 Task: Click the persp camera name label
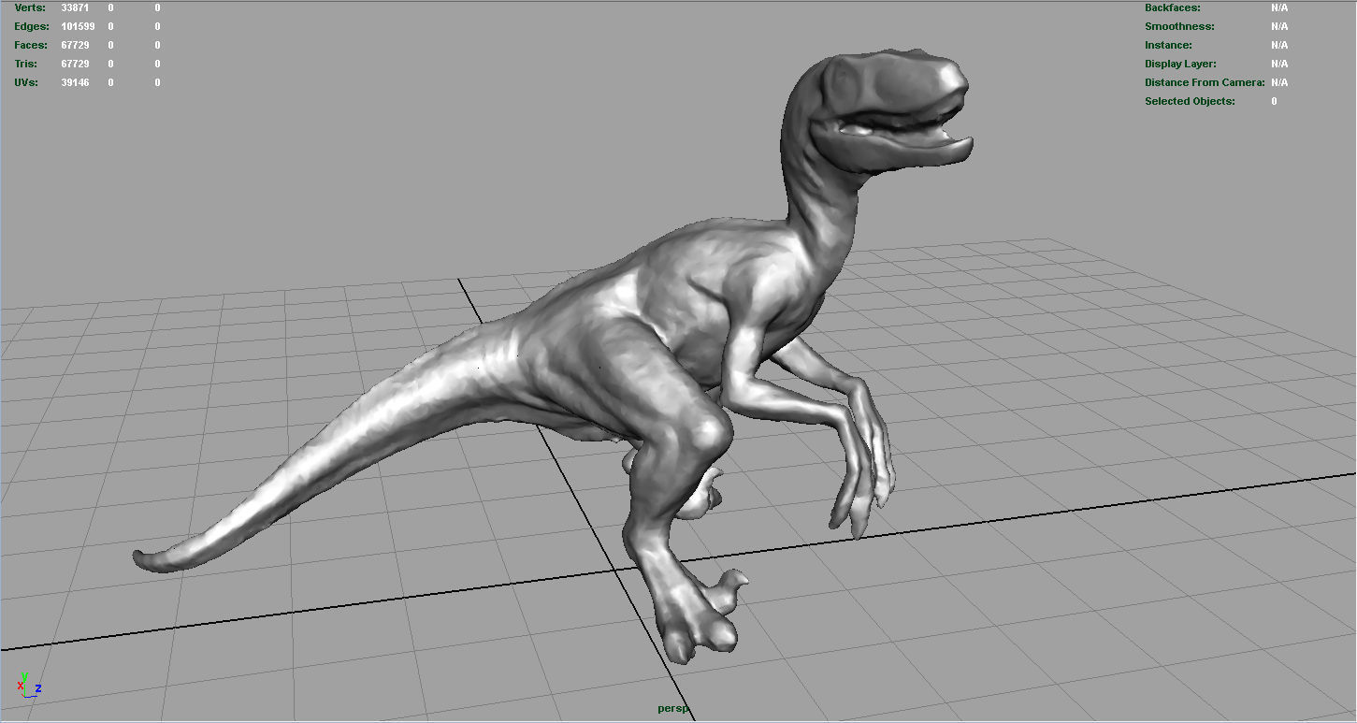[673, 709]
